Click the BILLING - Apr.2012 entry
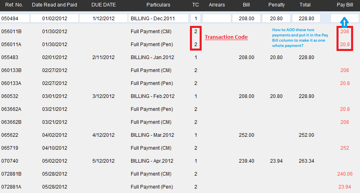The width and height of the screenshot is (360, 193). (x=152, y=161)
